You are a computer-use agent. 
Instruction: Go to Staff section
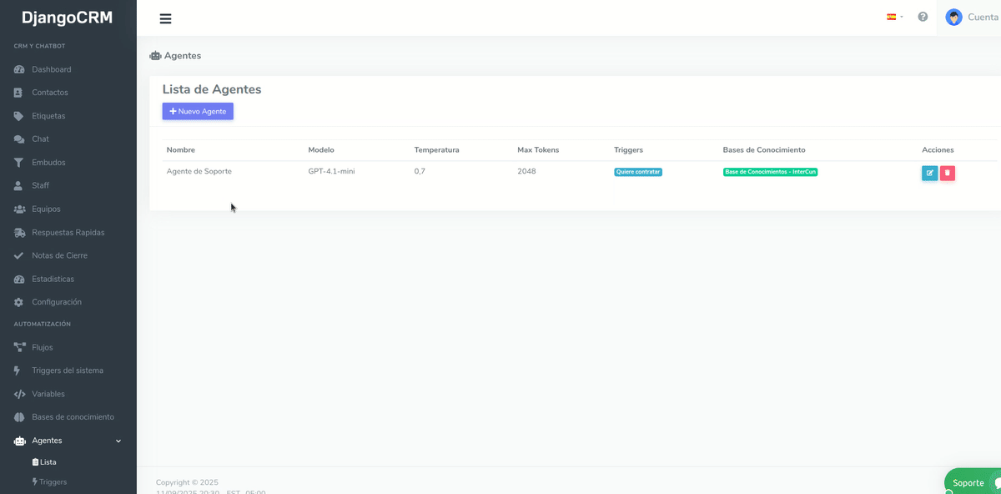[41, 186]
